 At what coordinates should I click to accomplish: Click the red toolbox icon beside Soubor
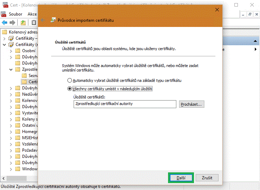coord(3,14)
